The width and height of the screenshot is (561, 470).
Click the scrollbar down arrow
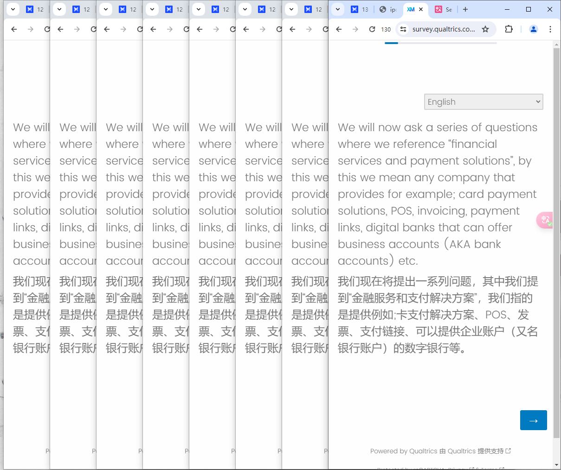click(557, 465)
